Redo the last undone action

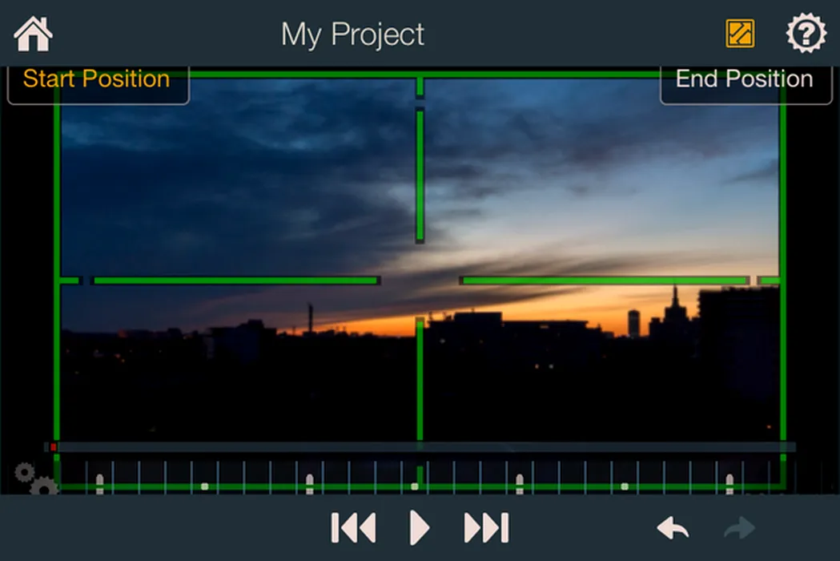click(740, 528)
